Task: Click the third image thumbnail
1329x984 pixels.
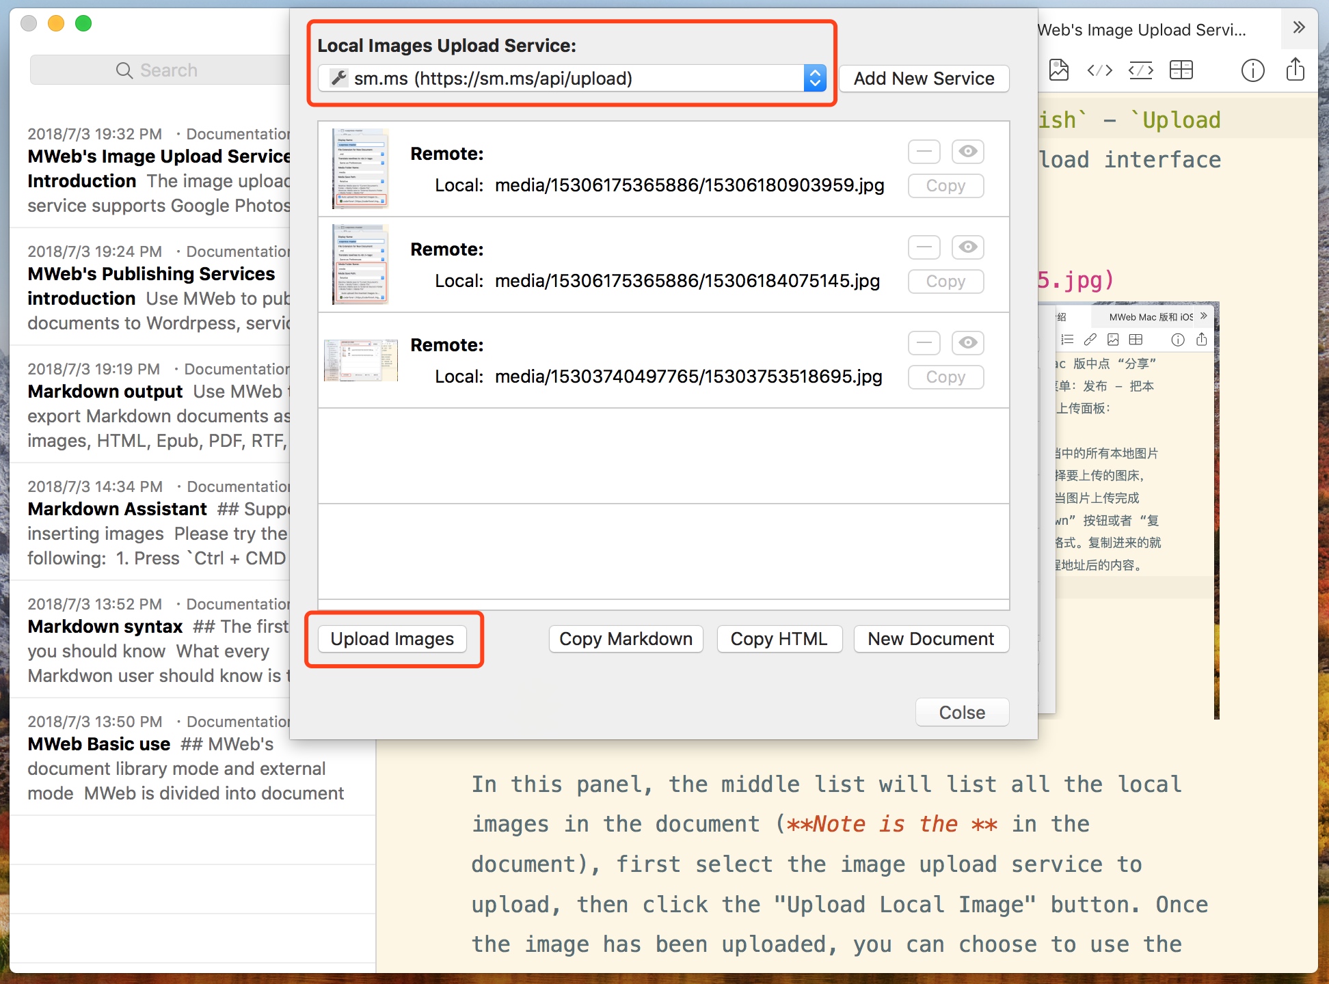Action: [360, 360]
